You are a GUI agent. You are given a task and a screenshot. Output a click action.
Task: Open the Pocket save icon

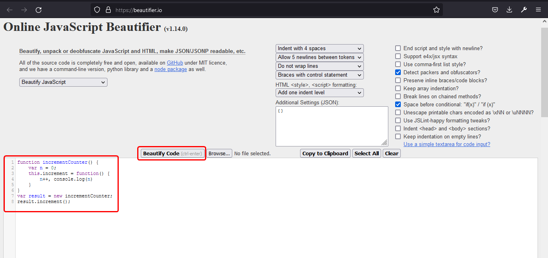pos(495,10)
